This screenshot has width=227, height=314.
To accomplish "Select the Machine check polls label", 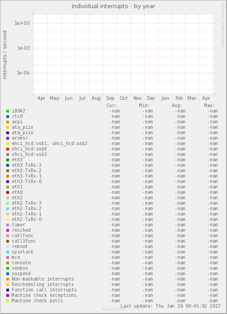I will pos(37,300).
